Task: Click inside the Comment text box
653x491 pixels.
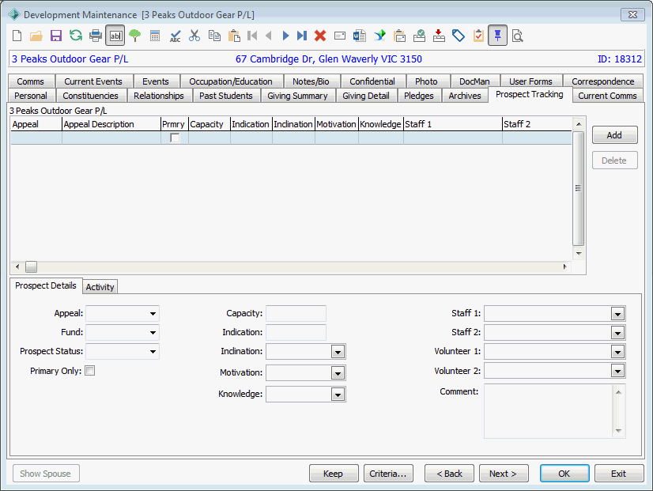Action: pyautogui.click(x=549, y=411)
